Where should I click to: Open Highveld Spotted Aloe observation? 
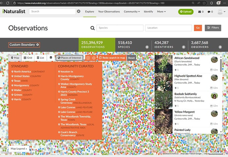pyautogui.click(x=188, y=76)
